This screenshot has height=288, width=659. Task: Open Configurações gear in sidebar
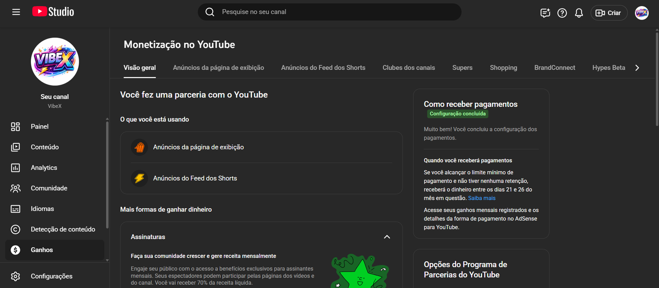(55, 276)
